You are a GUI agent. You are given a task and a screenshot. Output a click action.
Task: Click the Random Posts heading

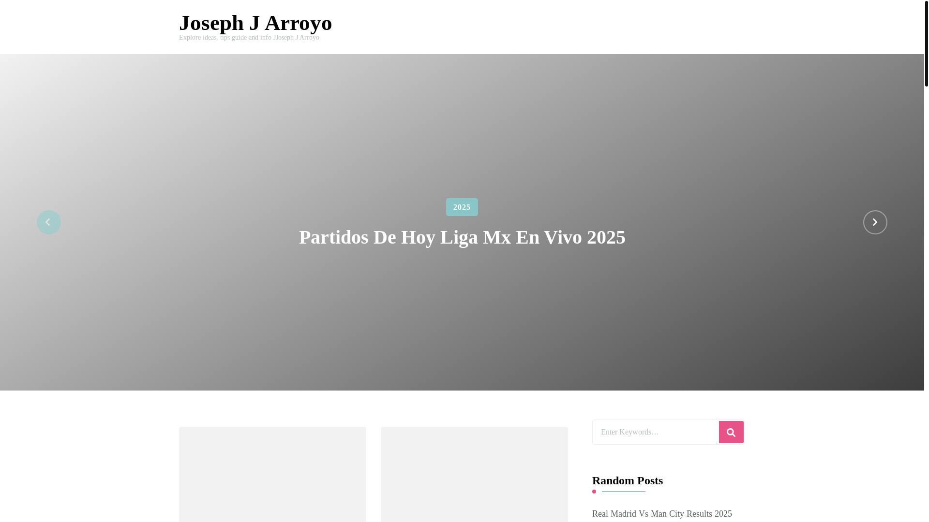click(x=628, y=480)
